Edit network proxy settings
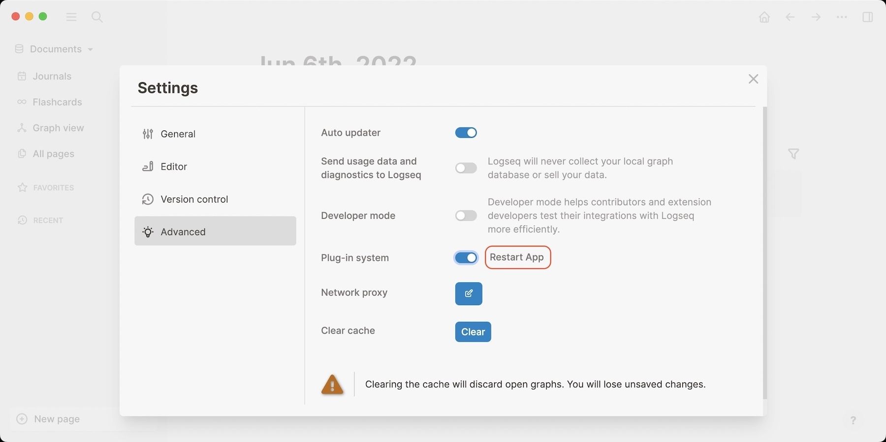The width and height of the screenshot is (886, 442). coord(468,294)
